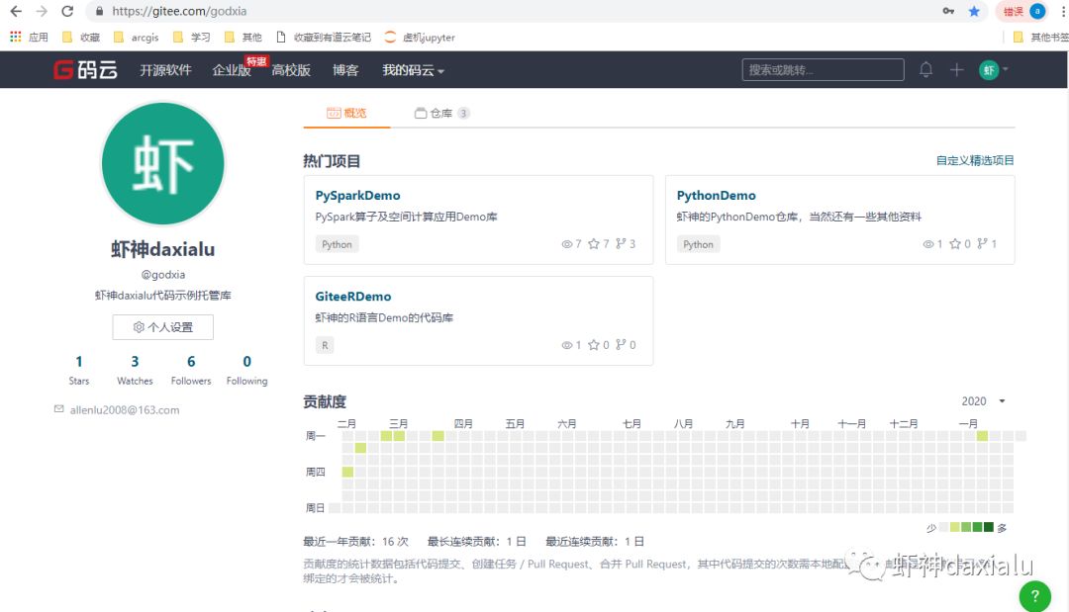Open the 2020 year dropdown

pyautogui.click(x=983, y=401)
